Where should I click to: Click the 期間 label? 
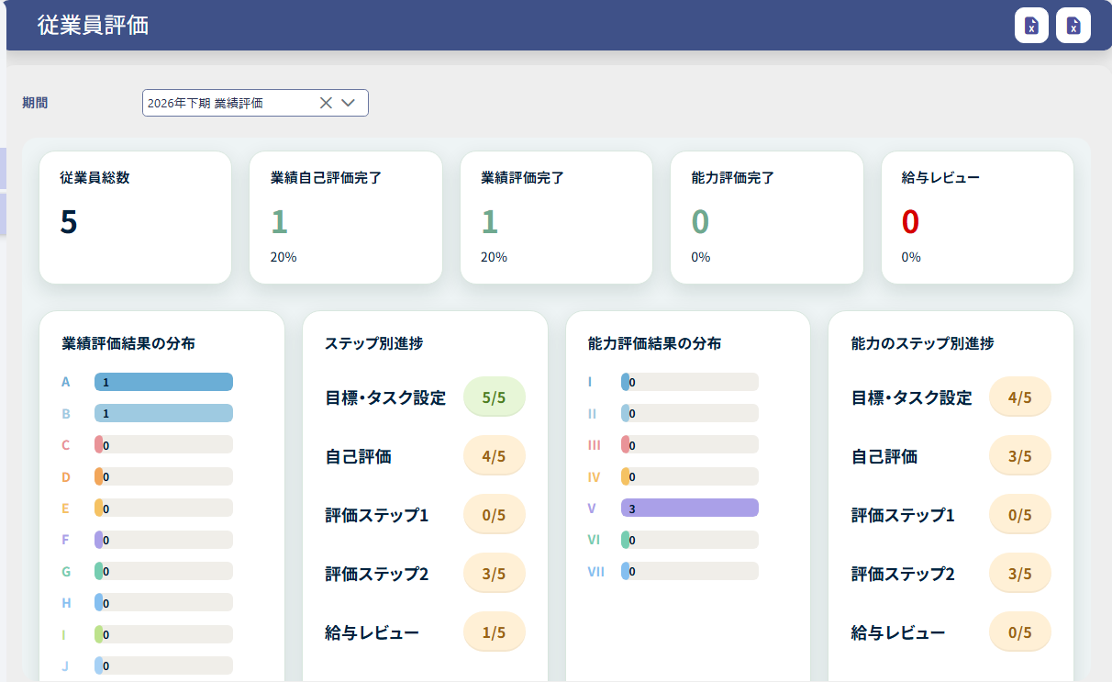35,103
